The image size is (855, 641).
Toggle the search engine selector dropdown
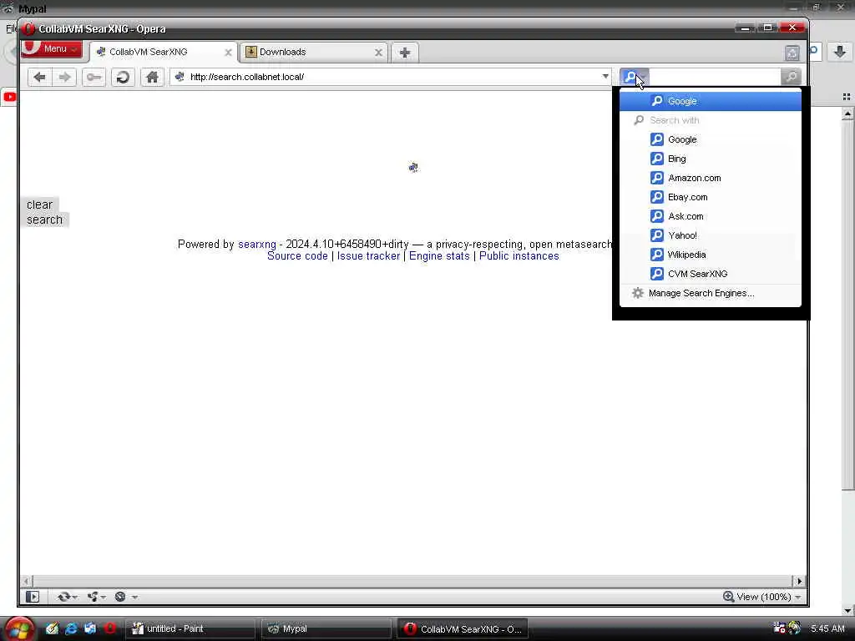tap(635, 77)
